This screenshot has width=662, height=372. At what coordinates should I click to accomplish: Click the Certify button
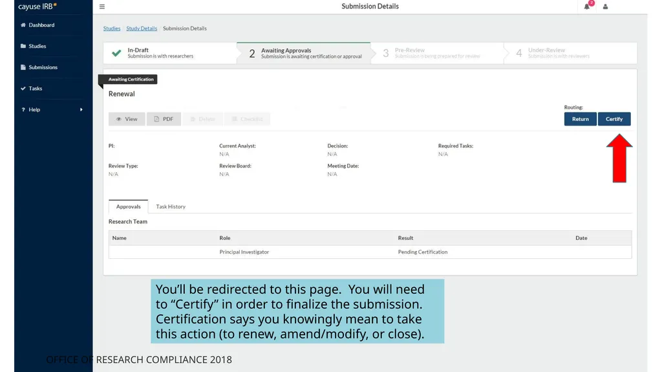click(x=614, y=119)
